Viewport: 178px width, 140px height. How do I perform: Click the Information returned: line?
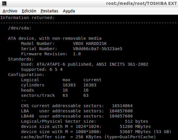(27, 18)
